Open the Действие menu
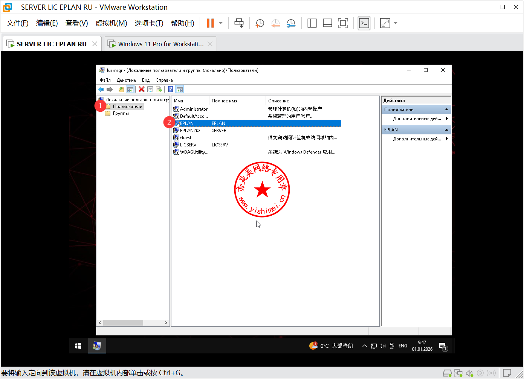Screen dimensions: 524x379 126,80
